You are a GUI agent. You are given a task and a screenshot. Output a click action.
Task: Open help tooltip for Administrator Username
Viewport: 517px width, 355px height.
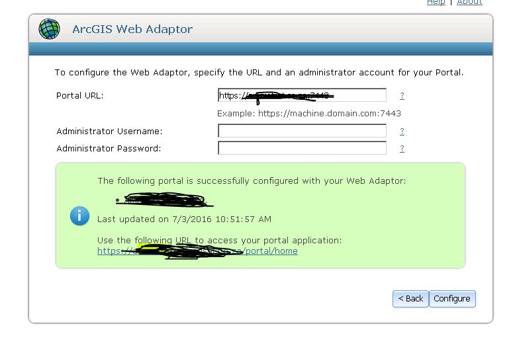pyautogui.click(x=402, y=132)
